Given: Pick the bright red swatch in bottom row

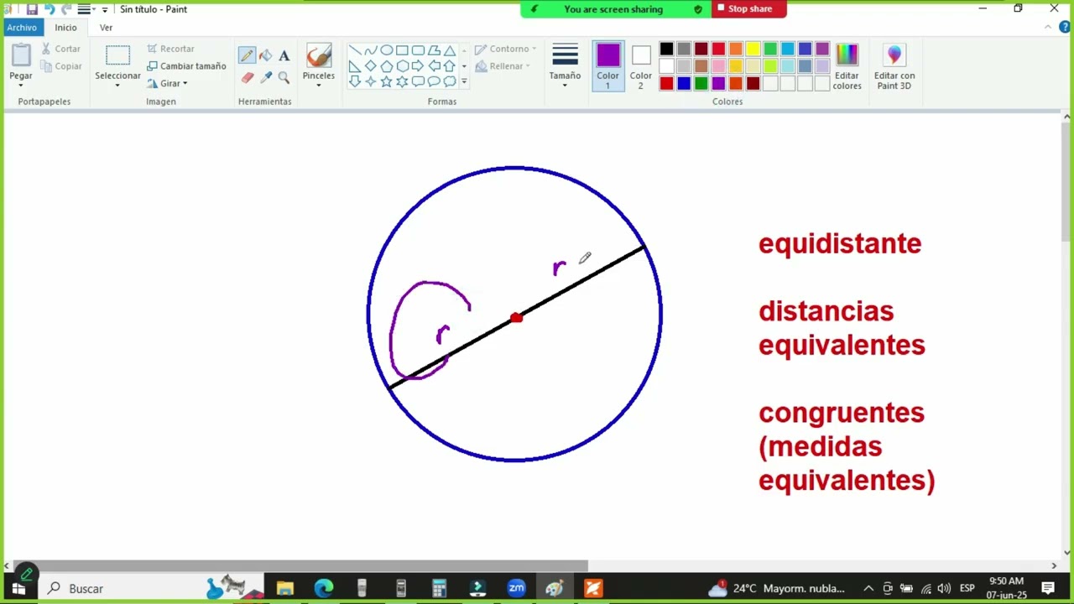Looking at the screenshot, I should click(666, 83).
